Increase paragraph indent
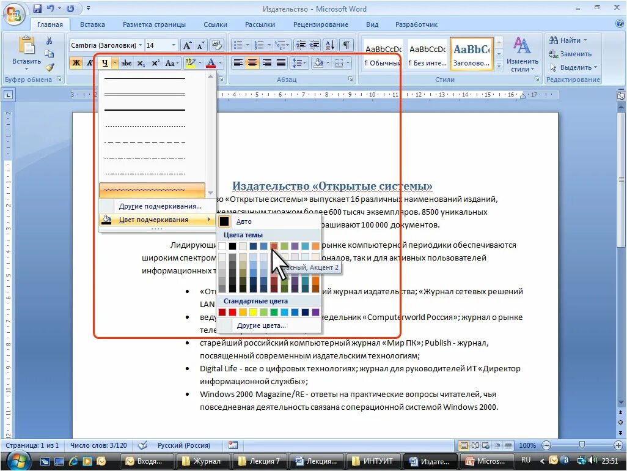This screenshot has width=627, height=471. click(315, 45)
